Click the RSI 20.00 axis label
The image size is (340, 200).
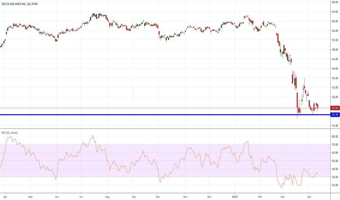click(335, 185)
